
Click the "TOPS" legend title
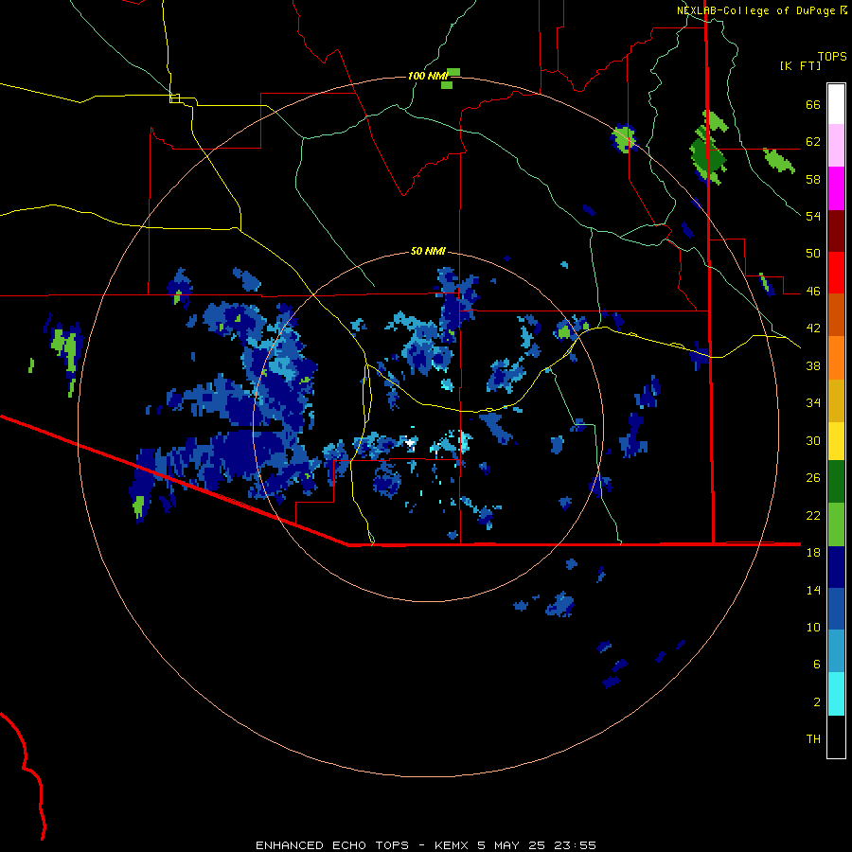point(832,57)
